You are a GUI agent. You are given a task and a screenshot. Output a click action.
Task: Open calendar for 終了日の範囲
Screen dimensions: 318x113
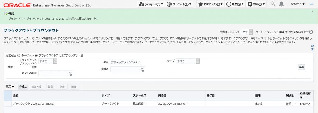tap(70, 74)
